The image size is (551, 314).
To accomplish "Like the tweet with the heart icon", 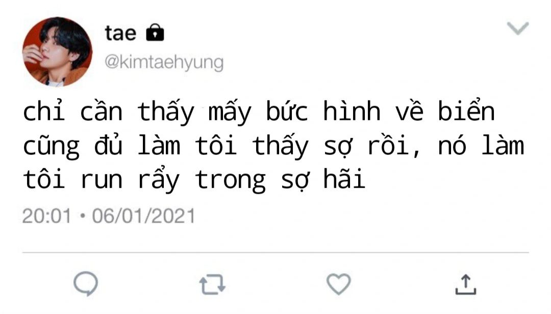I will 338,284.
